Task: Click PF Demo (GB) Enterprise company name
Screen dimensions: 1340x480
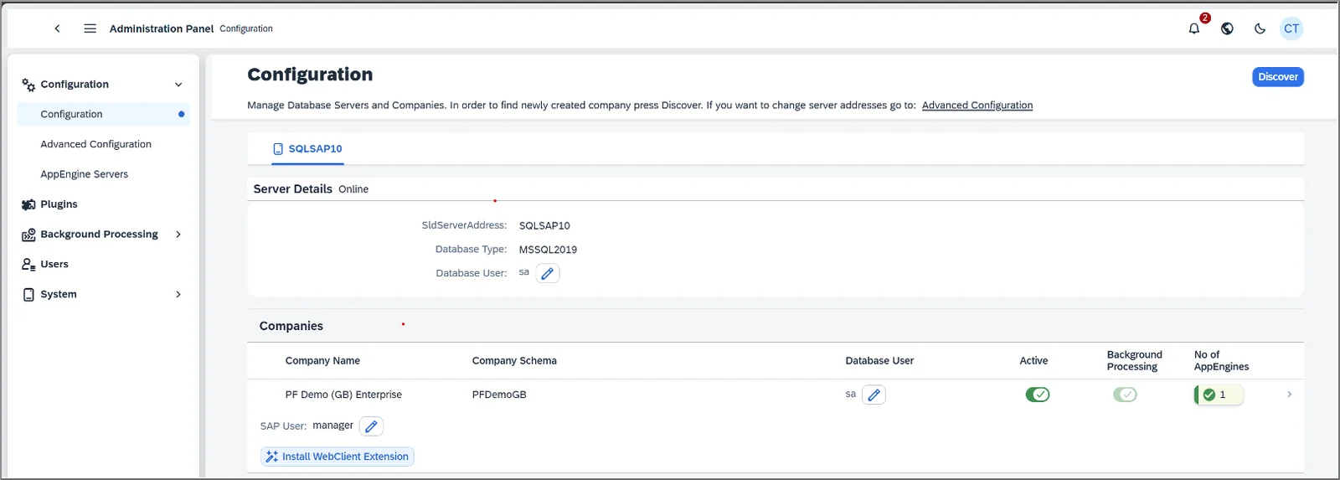Action: point(343,395)
